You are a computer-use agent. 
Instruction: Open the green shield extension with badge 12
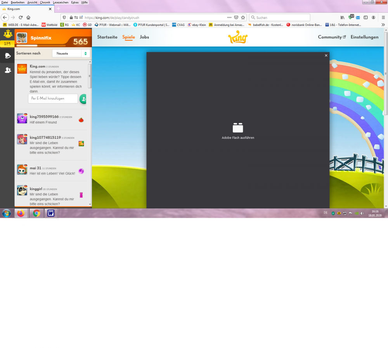pos(351,17)
